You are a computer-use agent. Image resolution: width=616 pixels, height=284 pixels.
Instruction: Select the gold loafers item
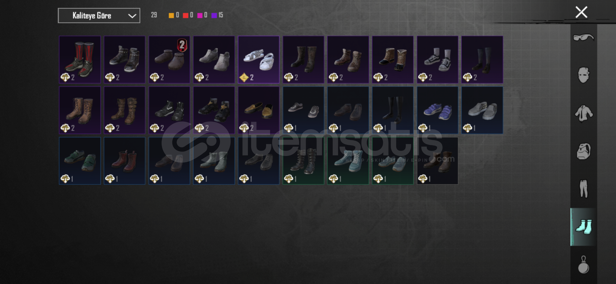[x=259, y=110]
